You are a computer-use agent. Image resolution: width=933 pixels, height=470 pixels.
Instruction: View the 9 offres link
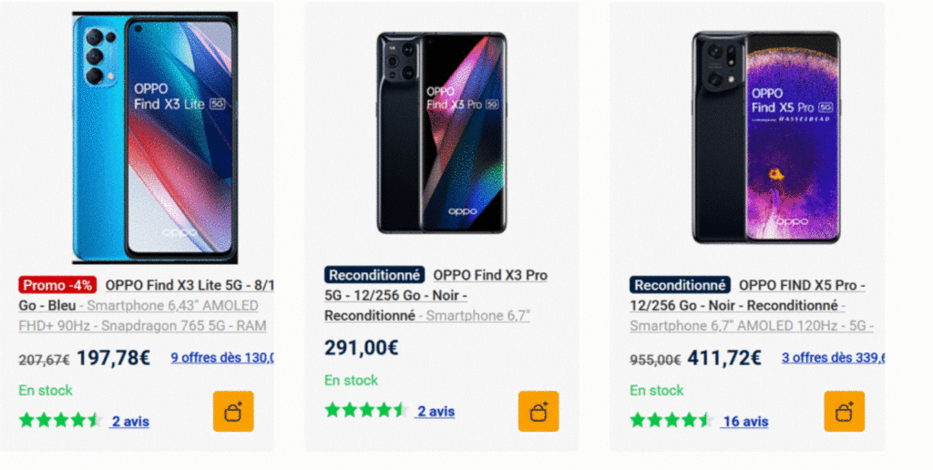pyautogui.click(x=222, y=358)
